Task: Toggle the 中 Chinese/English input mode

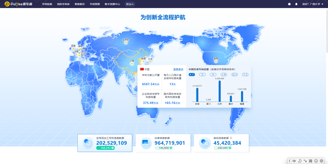Action: tap(294, 161)
